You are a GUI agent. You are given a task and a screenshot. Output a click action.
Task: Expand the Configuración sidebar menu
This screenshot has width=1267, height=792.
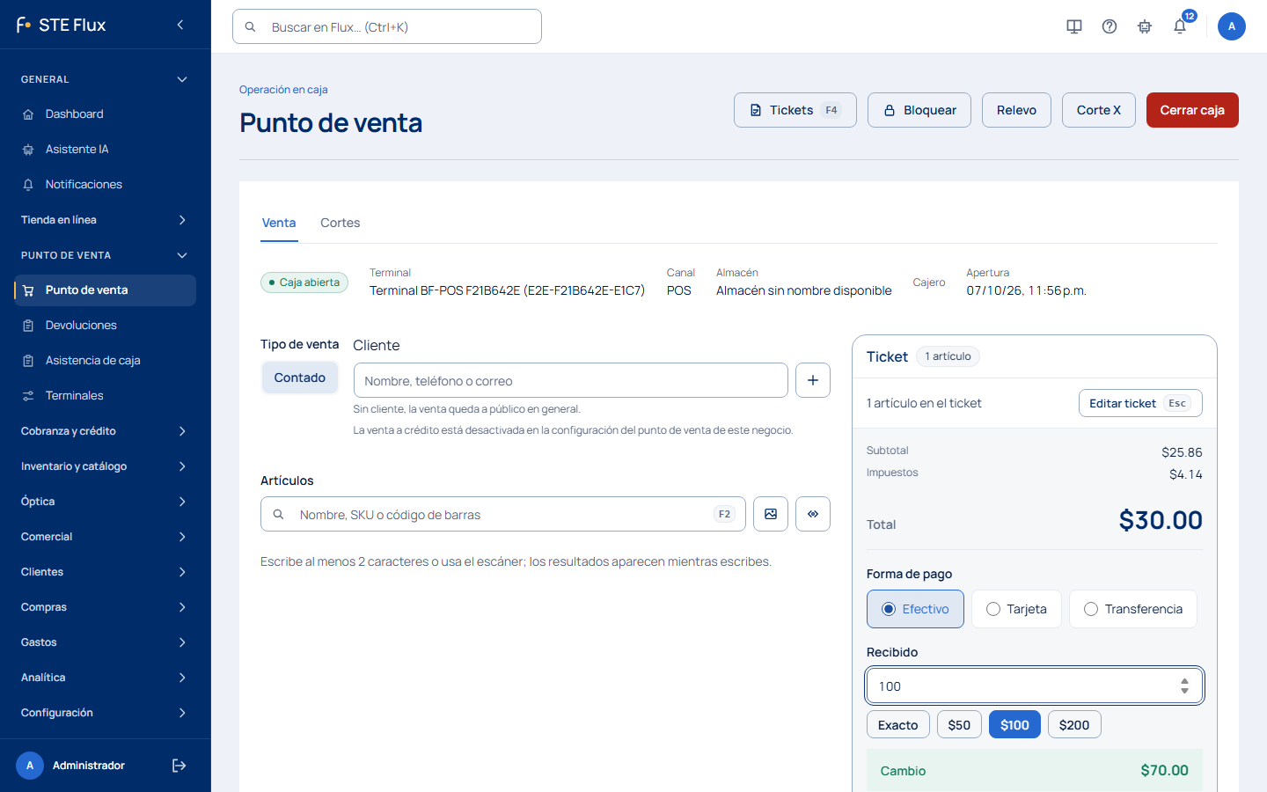(106, 713)
